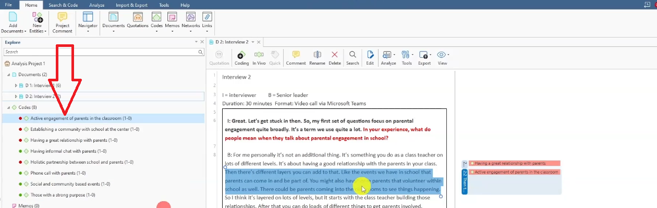The width and height of the screenshot is (657, 208).
Task: Click the green color dot of Phone call code
Action: (20, 173)
